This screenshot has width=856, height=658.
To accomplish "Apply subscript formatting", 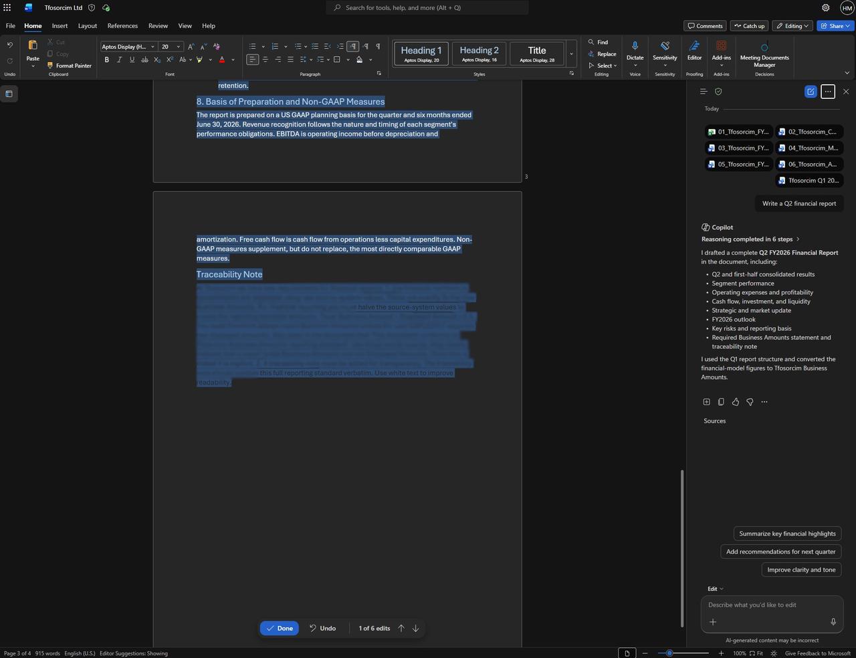I will click(x=157, y=60).
